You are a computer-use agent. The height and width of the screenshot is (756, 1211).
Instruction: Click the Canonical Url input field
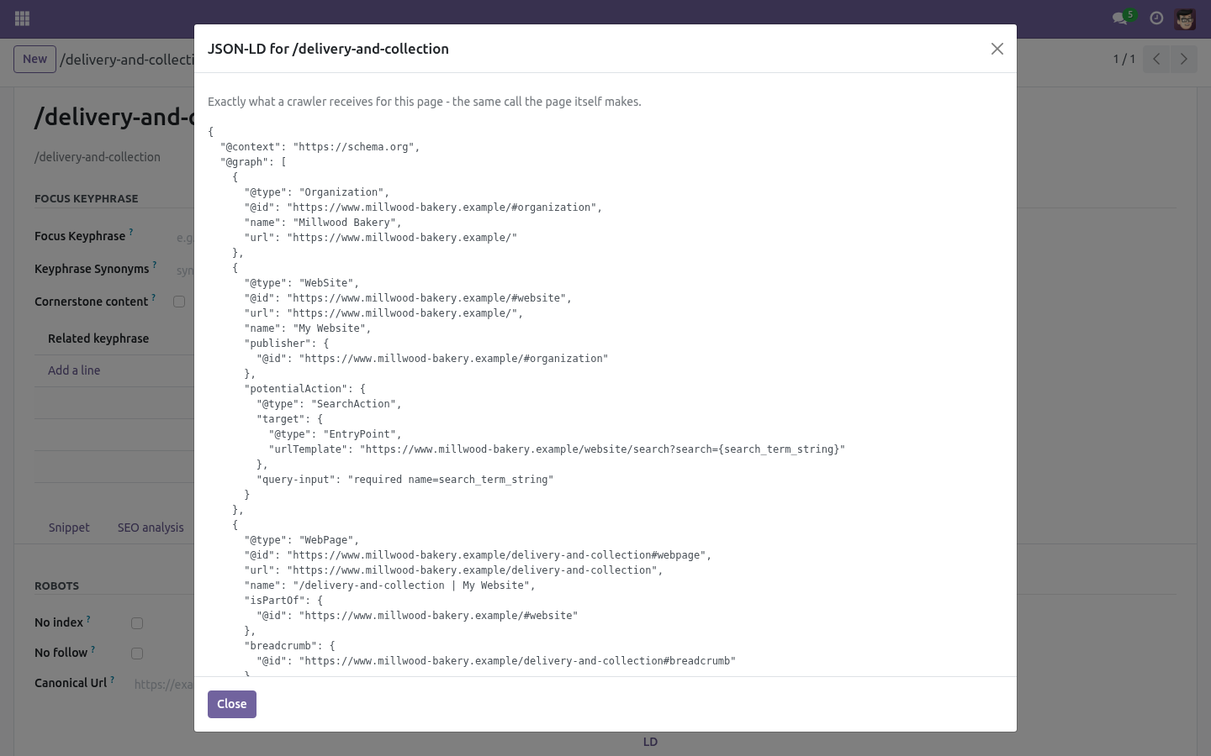(x=164, y=684)
